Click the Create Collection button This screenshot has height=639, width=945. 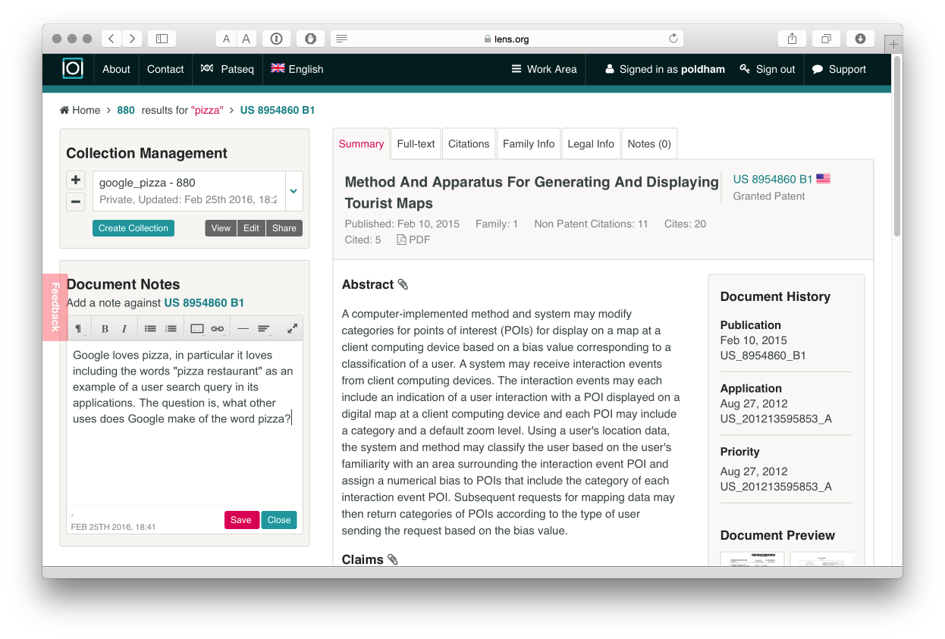pos(133,228)
